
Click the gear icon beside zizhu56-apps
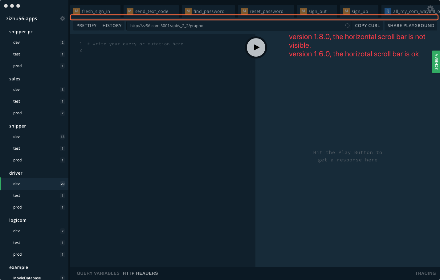tap(63, 18)
